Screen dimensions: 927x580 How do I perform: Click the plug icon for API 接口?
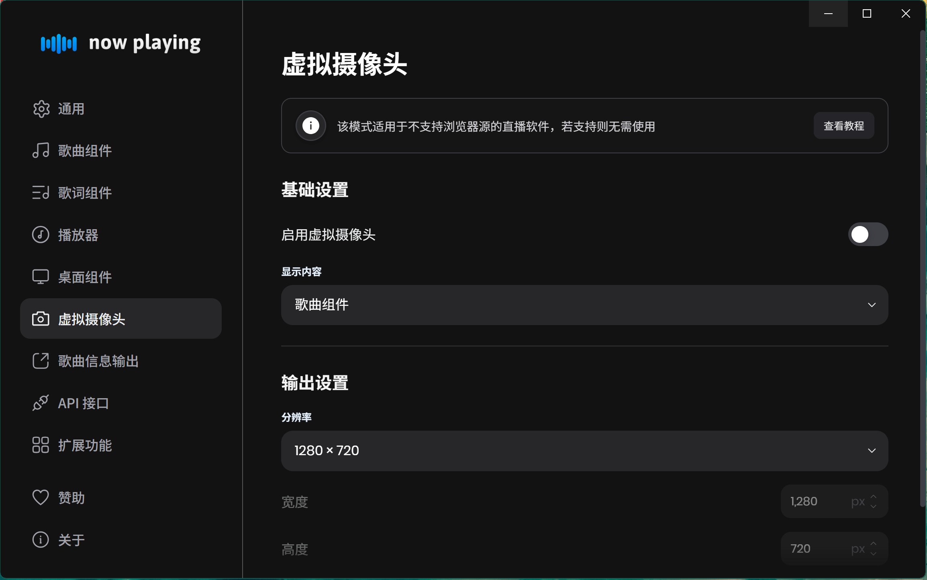click(41, 403)
